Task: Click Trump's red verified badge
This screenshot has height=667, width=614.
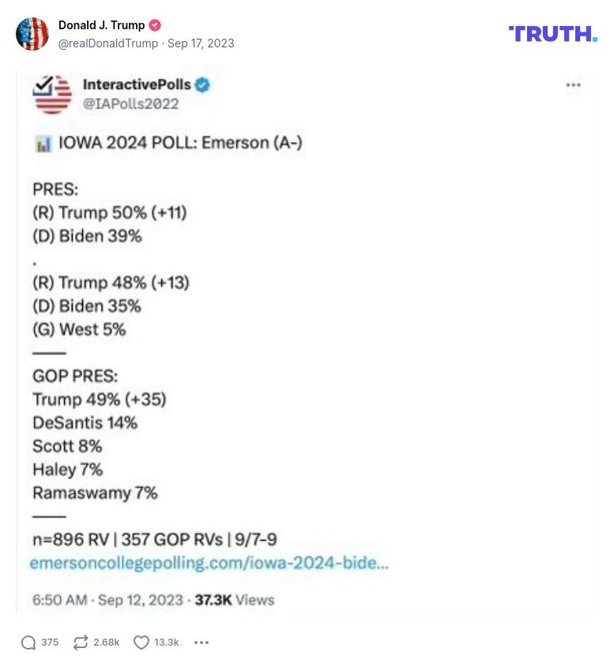Action: pyautogui.click(x=155, y=24)
